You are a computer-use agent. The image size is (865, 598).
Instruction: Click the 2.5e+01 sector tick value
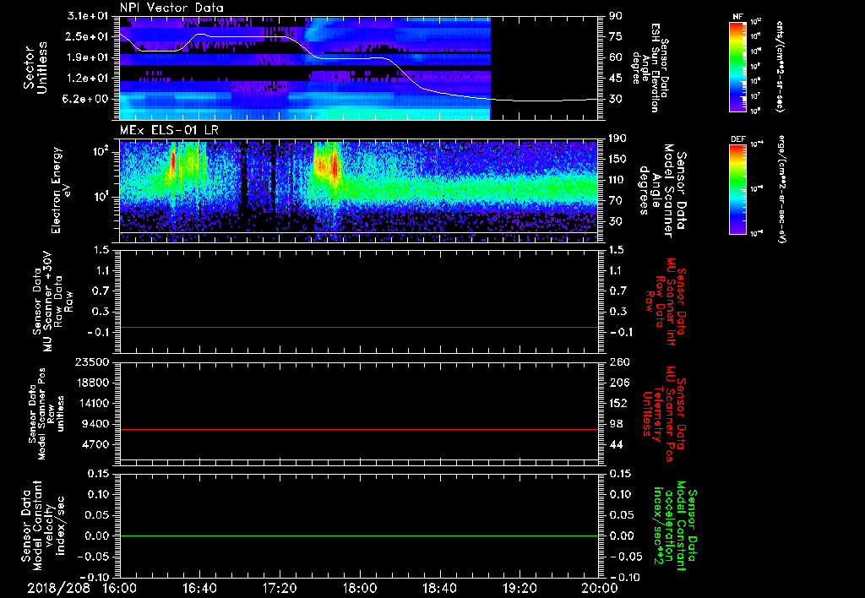coord(88,36)
